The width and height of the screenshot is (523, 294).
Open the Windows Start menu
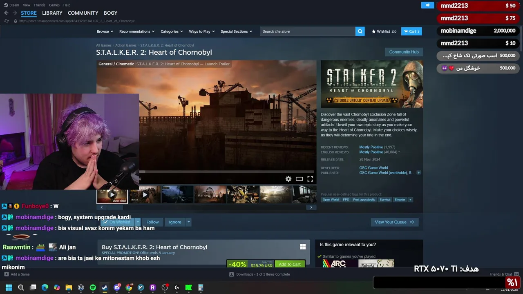(x=9, y=287)
